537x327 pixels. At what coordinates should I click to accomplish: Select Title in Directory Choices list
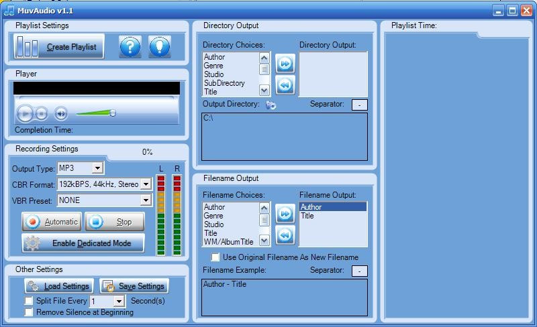tap(211, 92)
